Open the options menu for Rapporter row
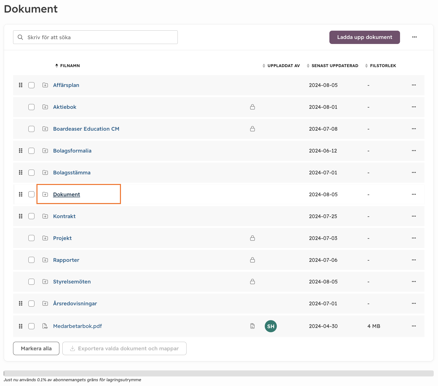The image size is (438, 386). 414,260
